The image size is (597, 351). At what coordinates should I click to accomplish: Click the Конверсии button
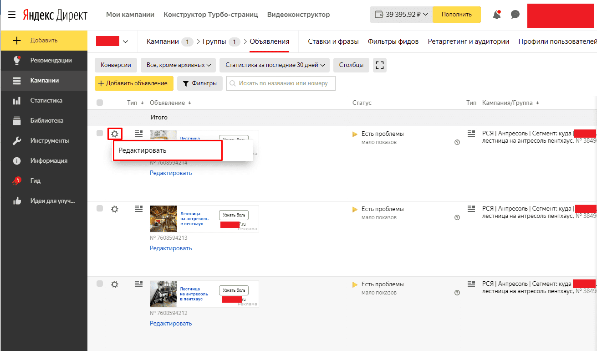(116, 65)
